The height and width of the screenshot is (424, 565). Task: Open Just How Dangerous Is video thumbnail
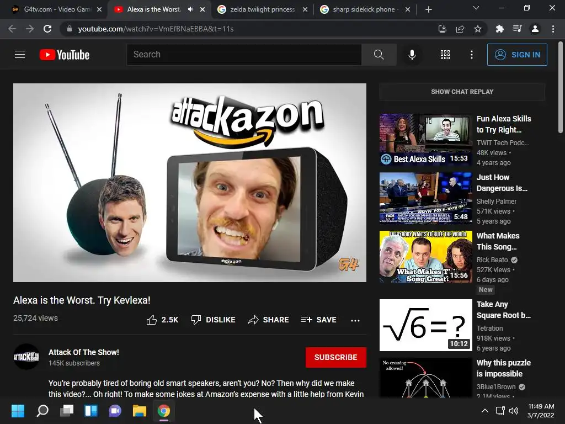pyautogui.click(x=425, y=198)
